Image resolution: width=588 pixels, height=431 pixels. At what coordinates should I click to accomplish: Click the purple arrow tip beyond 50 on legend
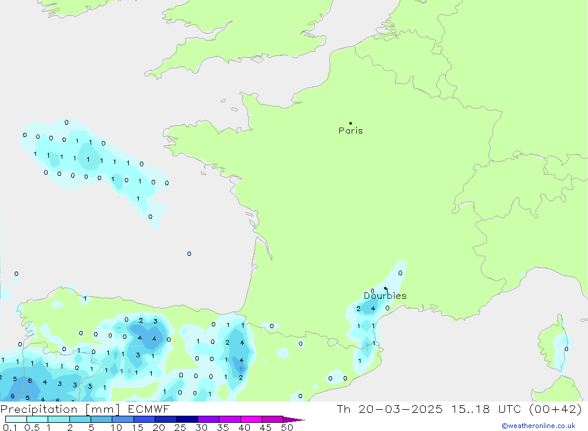[294, 420]
